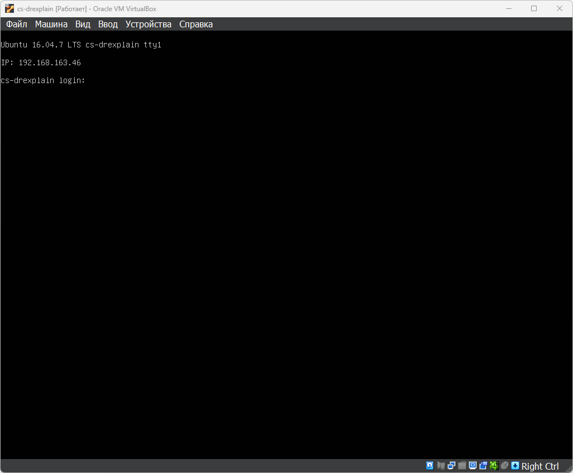
Task: Click the display monitor status icon
Action: click(x=472, y=466)
